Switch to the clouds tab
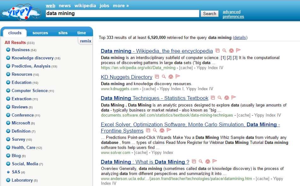Viewport: 300px width, 186px height. point(15,33)
